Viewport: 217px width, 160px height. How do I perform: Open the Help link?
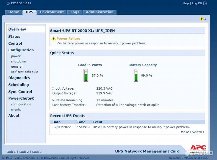click(186, 3)
